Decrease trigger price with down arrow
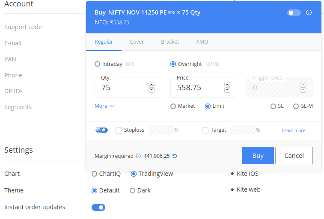 coord(303,90)
